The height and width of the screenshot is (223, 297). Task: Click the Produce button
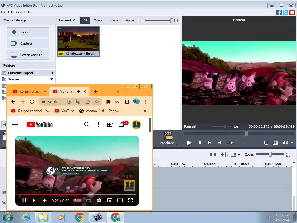coord(168,139)
